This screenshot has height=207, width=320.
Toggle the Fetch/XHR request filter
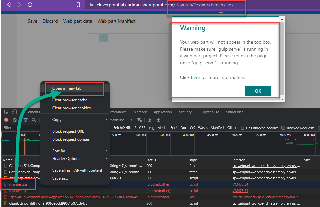coord(122,128)
